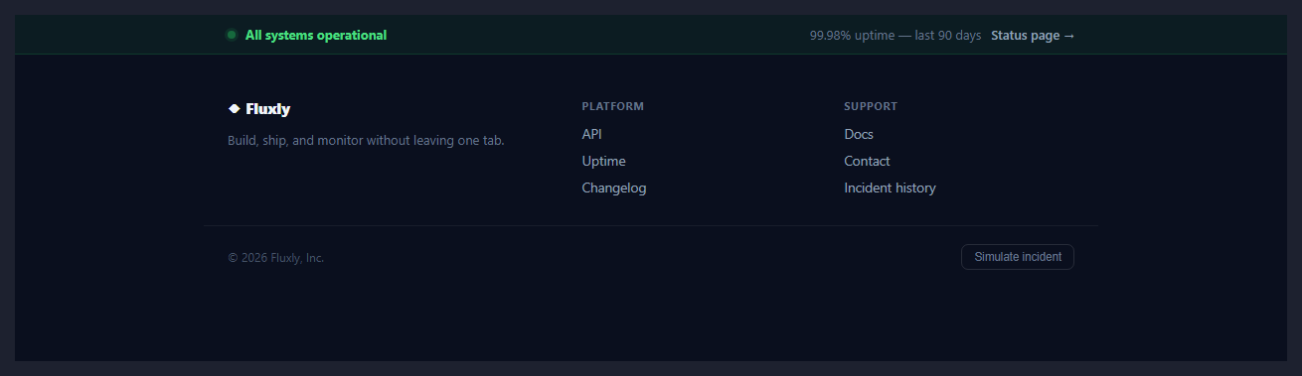This screenshot has width=1302, height=376.
Task: Click the '© 2026 Fluxly, Inc.' copyright text
Action: tap(275, 258)
